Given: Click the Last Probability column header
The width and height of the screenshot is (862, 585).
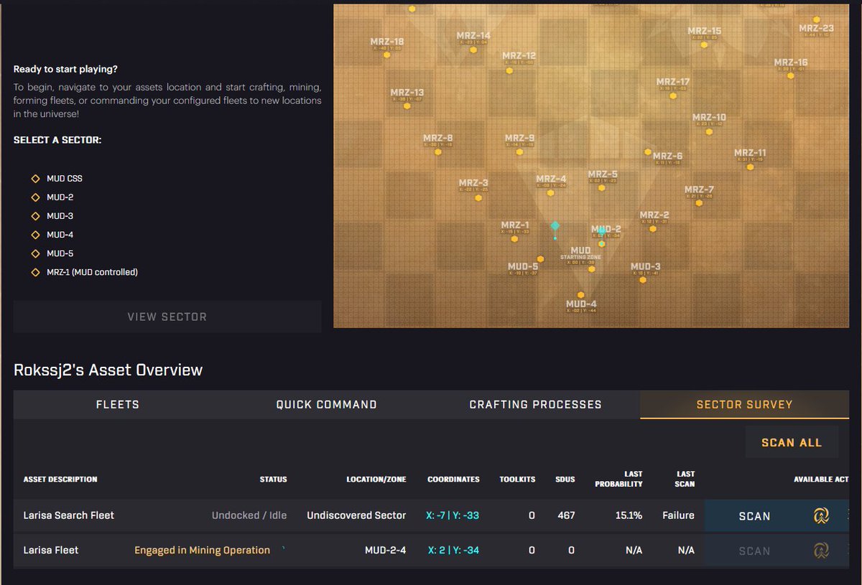Looking at the screenshot, I should [618, 479].
